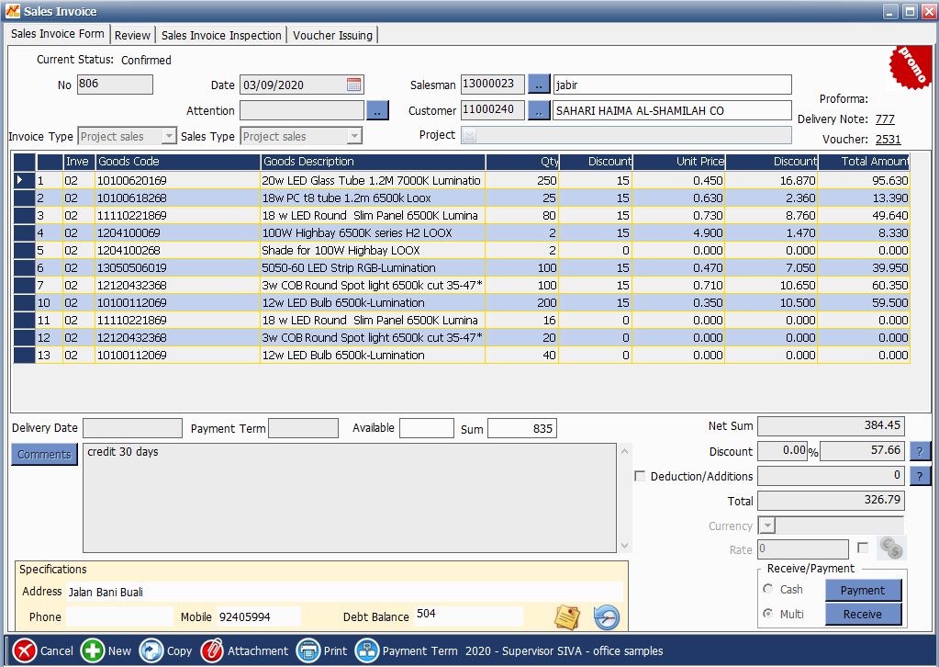The height and width of the screenshot is (667, 939).
Task: Click the Print printer icon
Action: [308, 650]
